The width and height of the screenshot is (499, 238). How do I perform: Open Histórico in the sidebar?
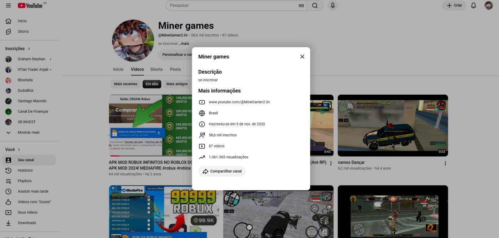click(x=30, y=171)
